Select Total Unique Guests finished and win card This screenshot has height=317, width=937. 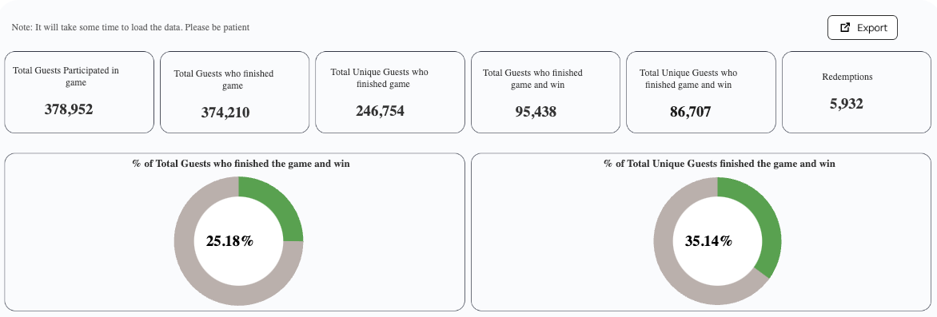click(701, 92)
